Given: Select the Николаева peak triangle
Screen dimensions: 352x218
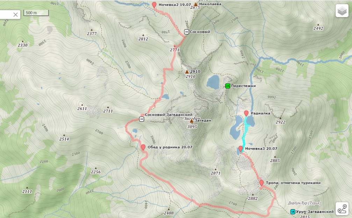Looking at the screenshot, I should pos(196,4).
